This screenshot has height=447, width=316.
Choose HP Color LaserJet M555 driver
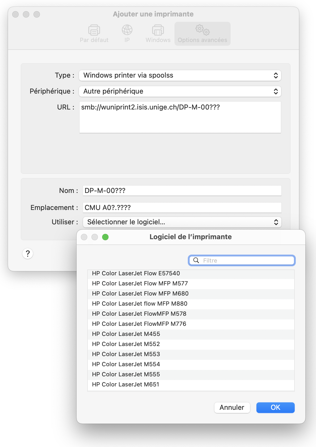191,375
